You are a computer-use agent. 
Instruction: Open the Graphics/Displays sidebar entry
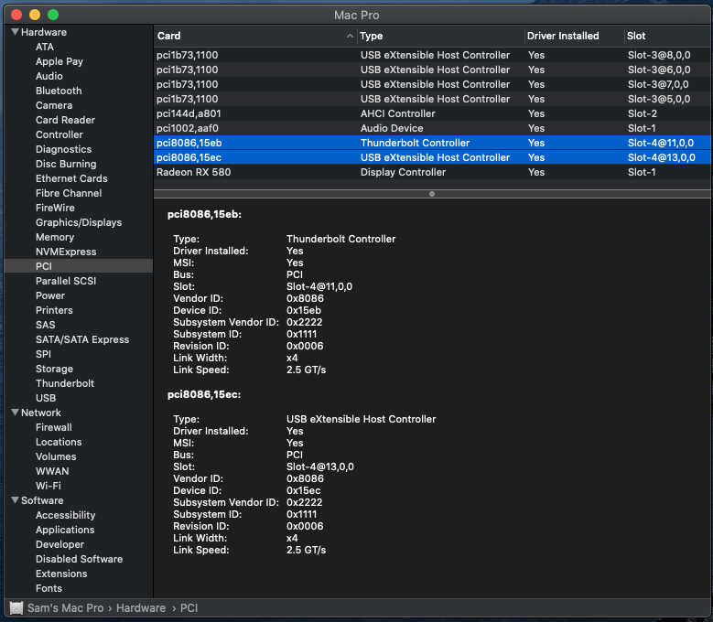[x=79, y=222]
